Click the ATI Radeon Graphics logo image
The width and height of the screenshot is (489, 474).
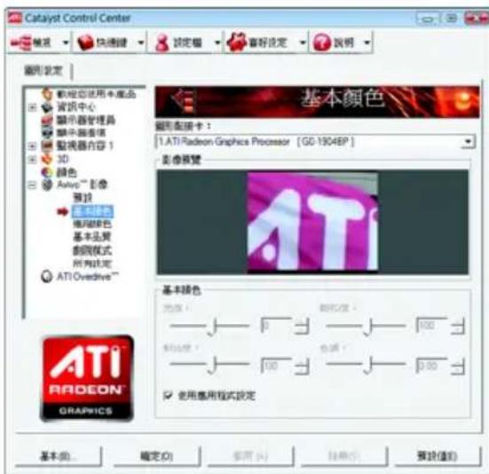point(87,378)
